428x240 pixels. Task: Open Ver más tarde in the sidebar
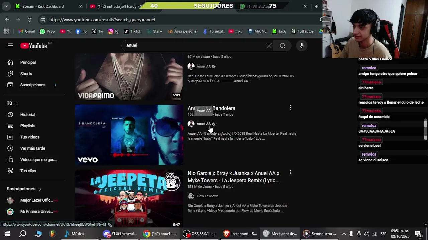32,148
